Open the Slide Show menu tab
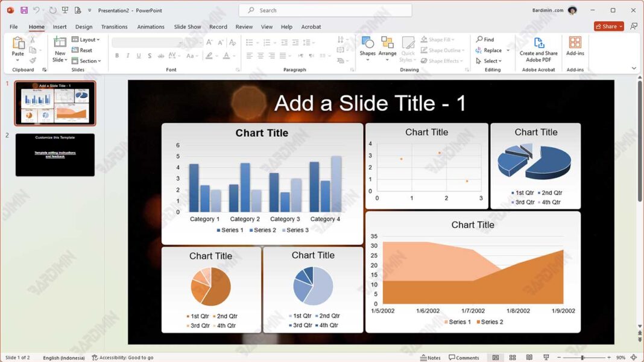The width and height of the screenshot is (644, 362). (187, 27)
